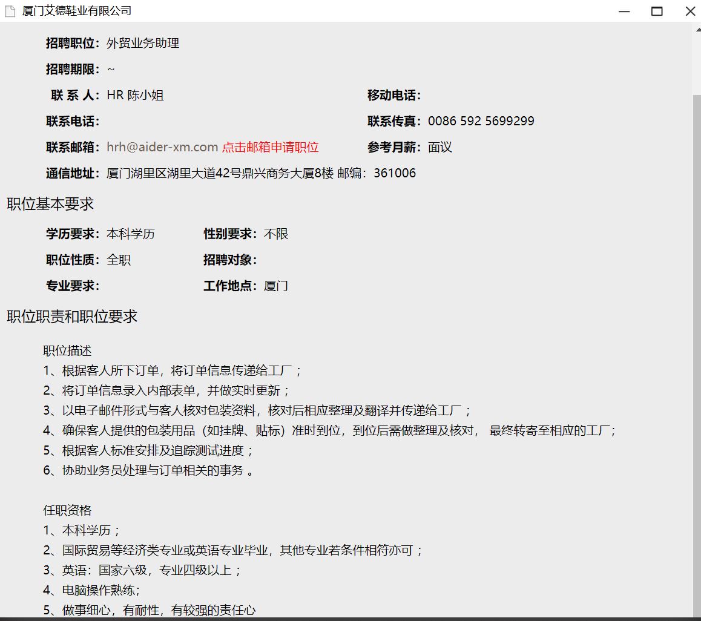Click the 招聘对象 label
Image resolution: width=701 pixels, height=621 pixels.
[x=230, y=260]
